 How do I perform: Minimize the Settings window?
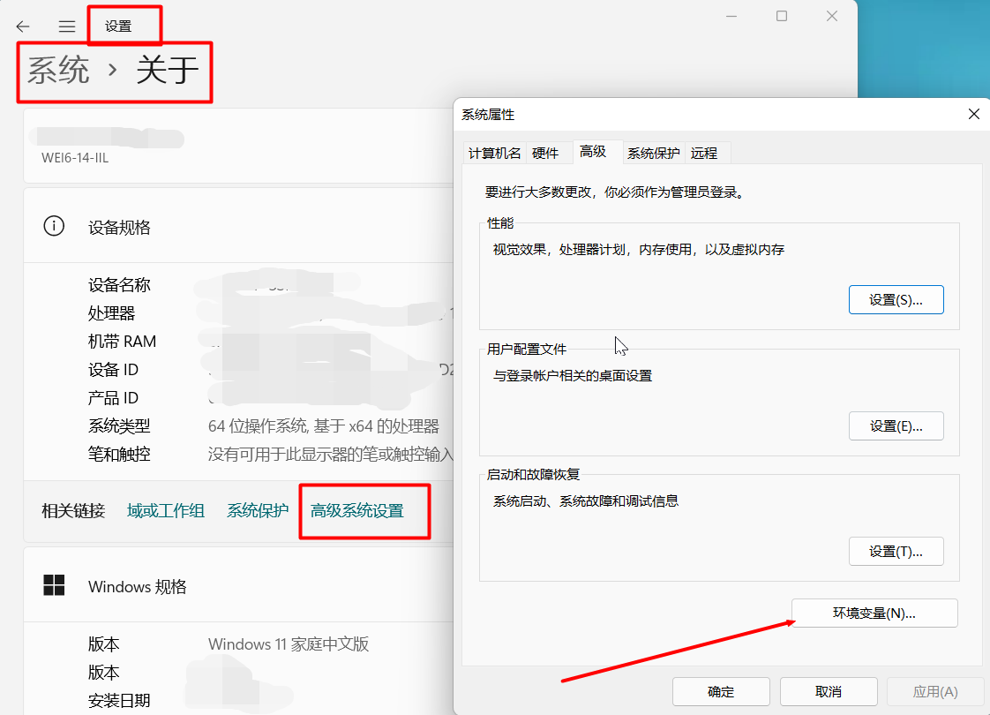[731, 17]
